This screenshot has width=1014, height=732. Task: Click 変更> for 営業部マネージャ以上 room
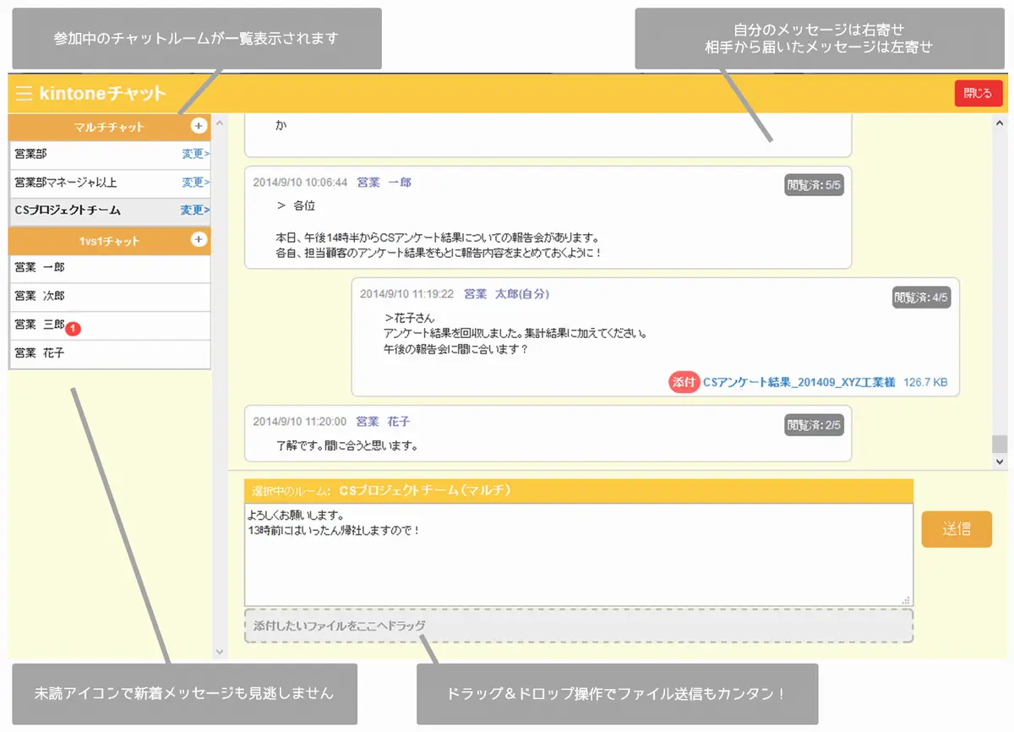pyautogui.click(x=195, y=183)
